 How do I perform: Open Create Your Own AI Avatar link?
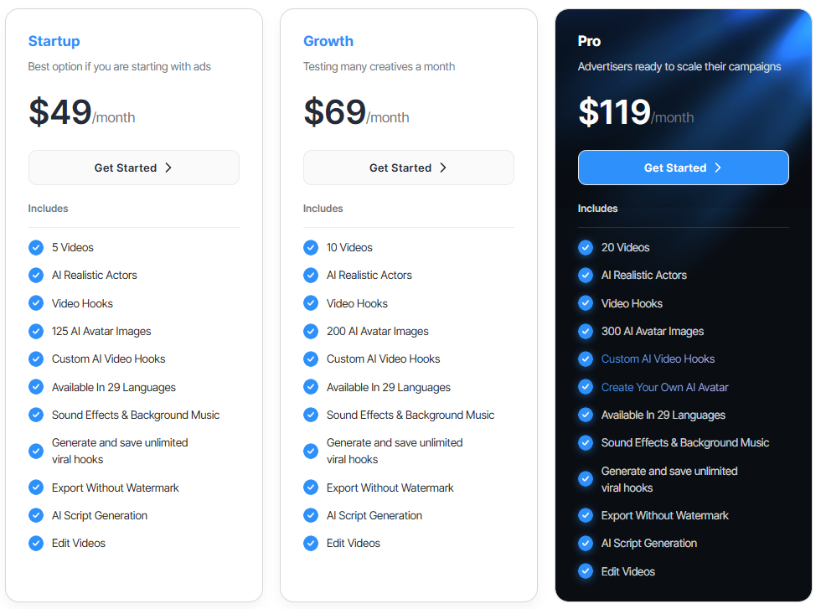point(664,388)
